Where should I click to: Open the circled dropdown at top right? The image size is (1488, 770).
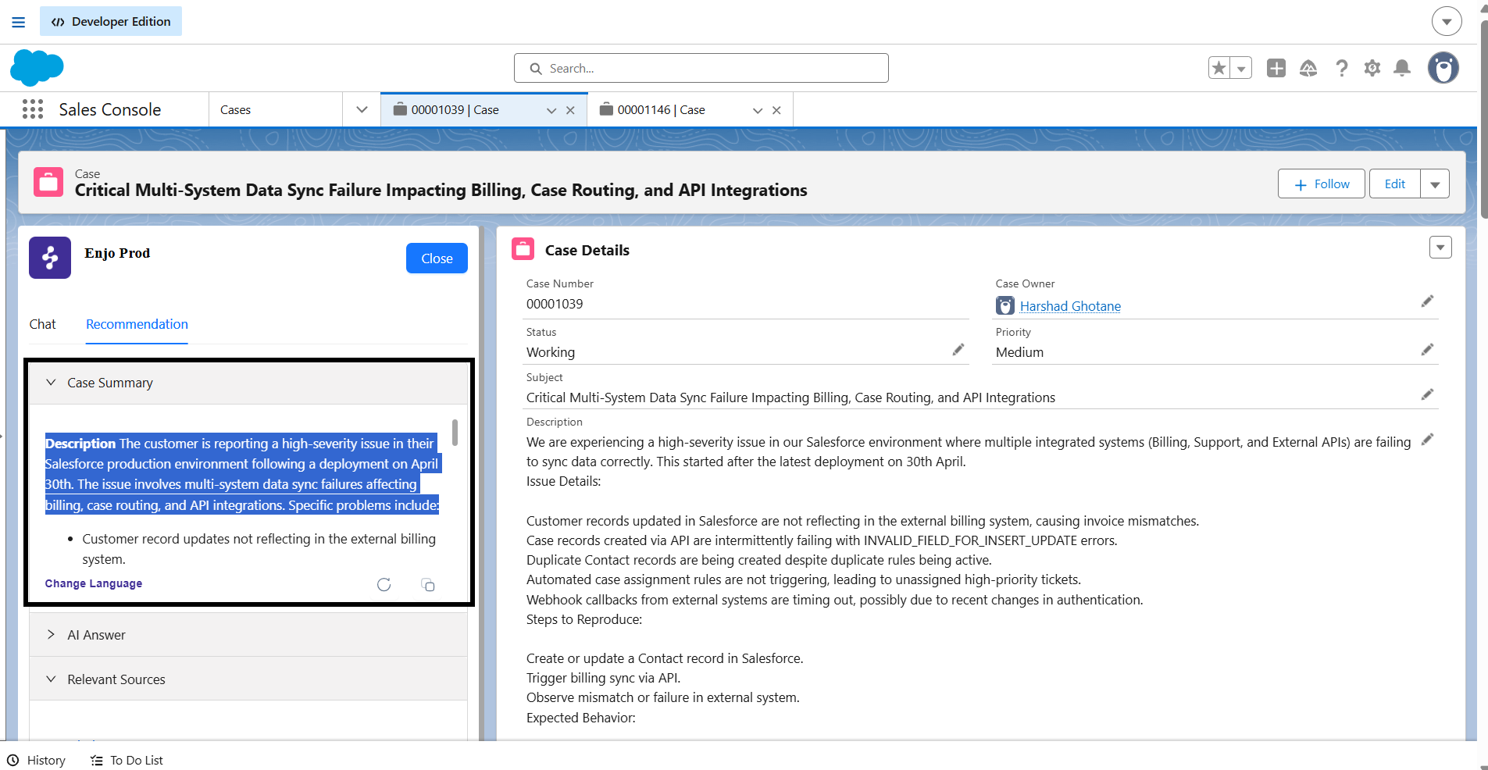pos(1447,21)
